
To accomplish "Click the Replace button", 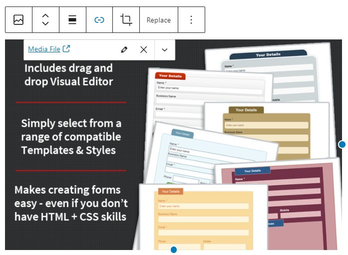I will pos(158,20).
